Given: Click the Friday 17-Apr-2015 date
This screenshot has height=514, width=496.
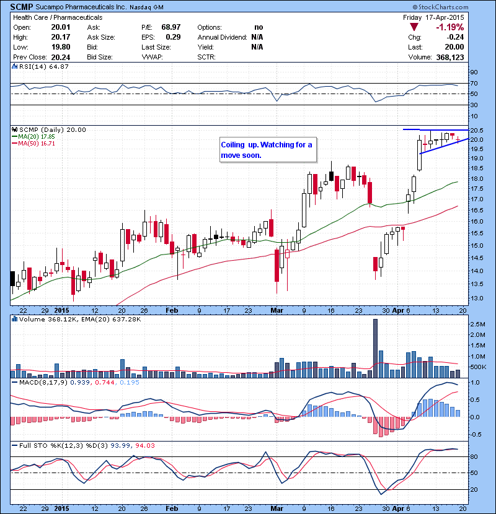Looking at the screenshot, I should (x=433, y=17).
